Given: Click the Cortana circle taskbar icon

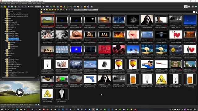Looking at the screenshot, I should (x=9, y=109).
